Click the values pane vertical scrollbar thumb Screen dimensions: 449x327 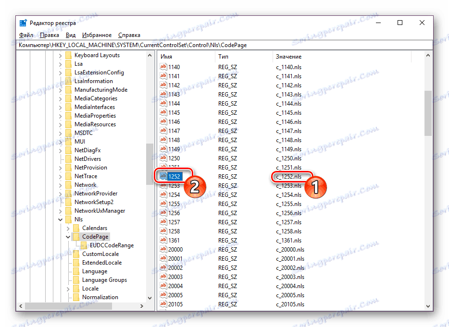[x=428, y=113]
